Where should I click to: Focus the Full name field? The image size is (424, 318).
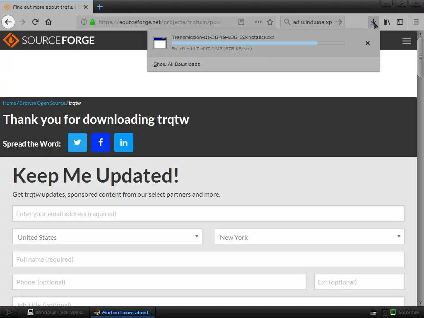coord(209,259)
